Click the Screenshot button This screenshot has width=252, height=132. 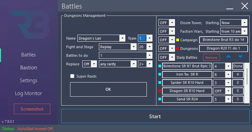tap(32, 109)
